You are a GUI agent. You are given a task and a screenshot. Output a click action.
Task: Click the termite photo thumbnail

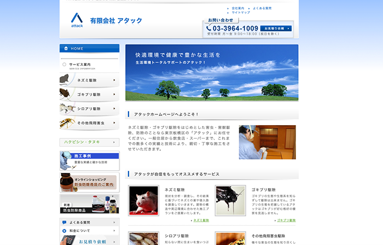click(143, 238)
